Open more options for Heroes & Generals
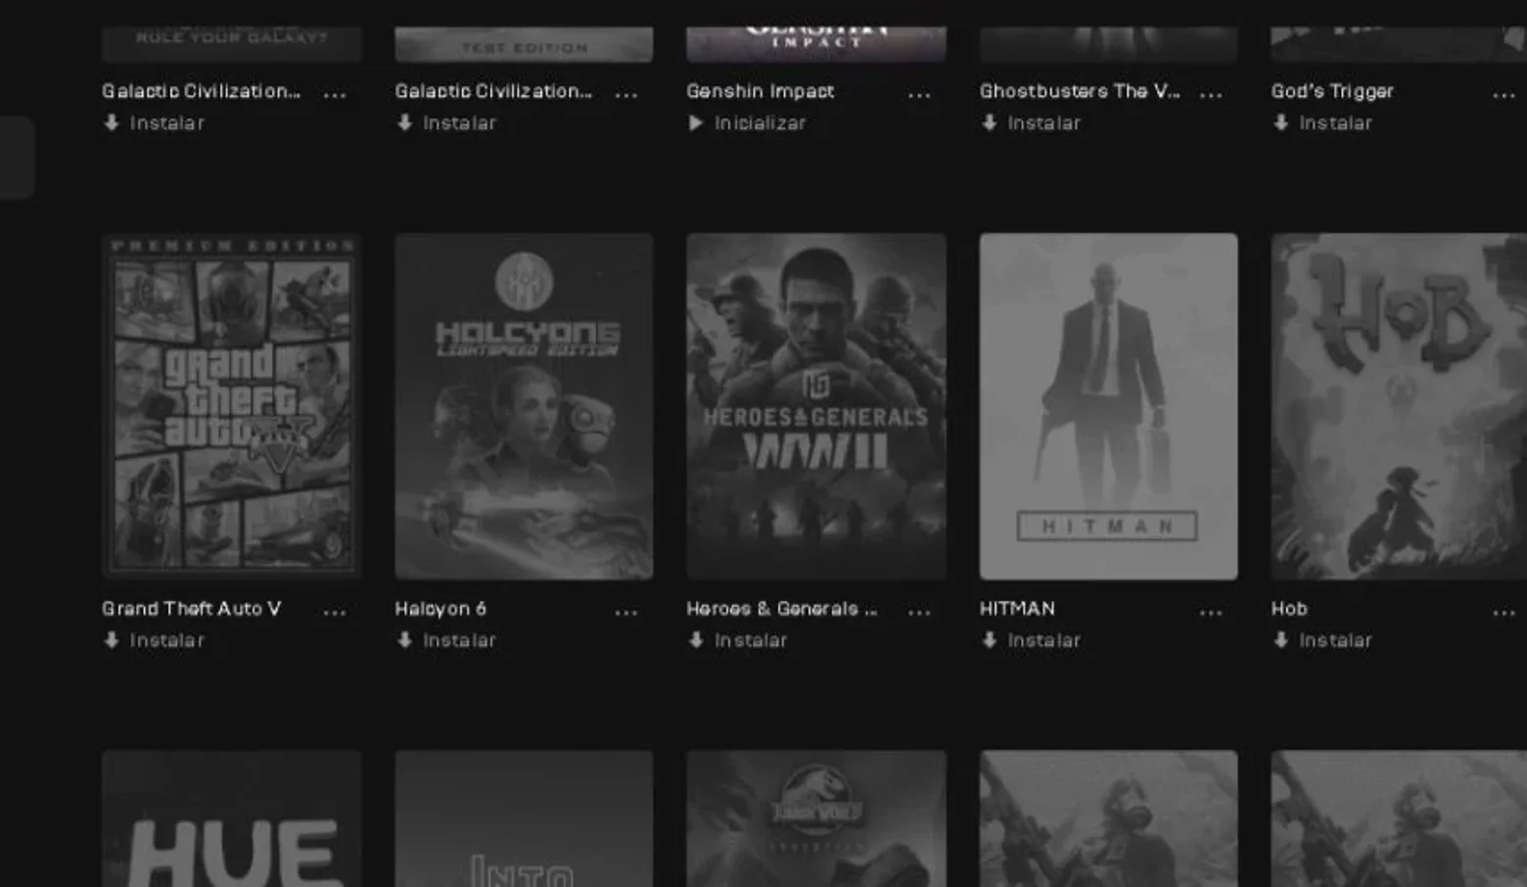 pyautogui.click(x=919, y=613)
